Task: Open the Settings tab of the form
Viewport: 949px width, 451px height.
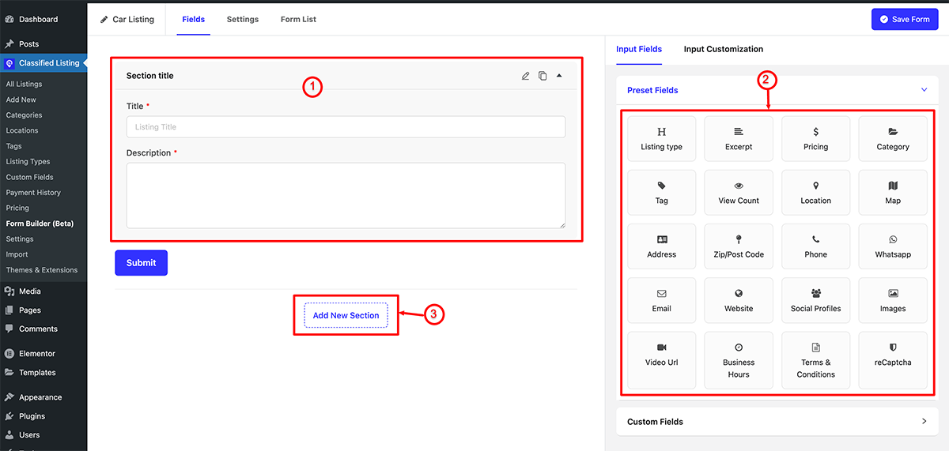Action: coord(242,19)
